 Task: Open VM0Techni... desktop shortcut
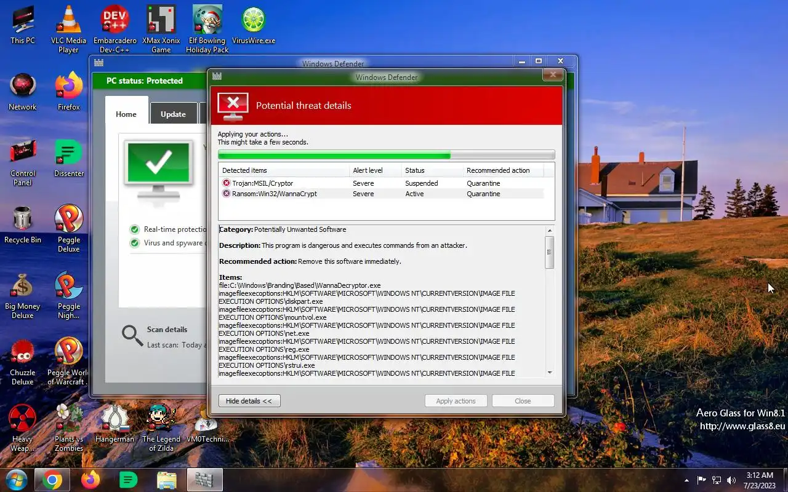pyautogui.click(x=207, y=424)
